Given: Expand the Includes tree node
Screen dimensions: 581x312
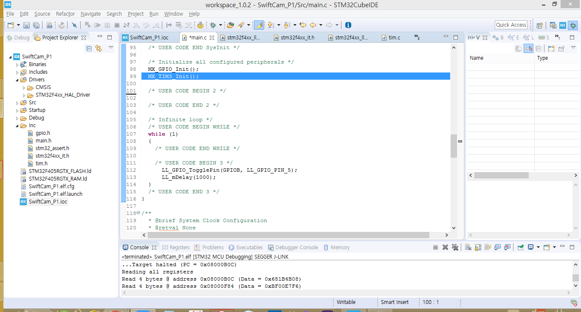Looking at the screenshot, I should pyautogui.click(x=17, y=72).
